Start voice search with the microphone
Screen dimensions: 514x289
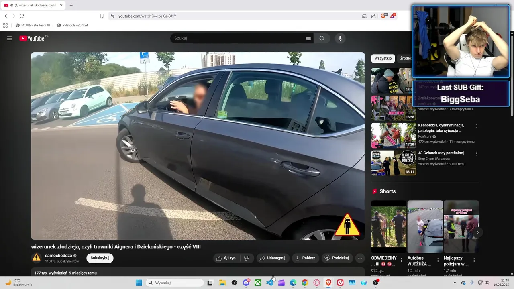click(x=340, y=38)
